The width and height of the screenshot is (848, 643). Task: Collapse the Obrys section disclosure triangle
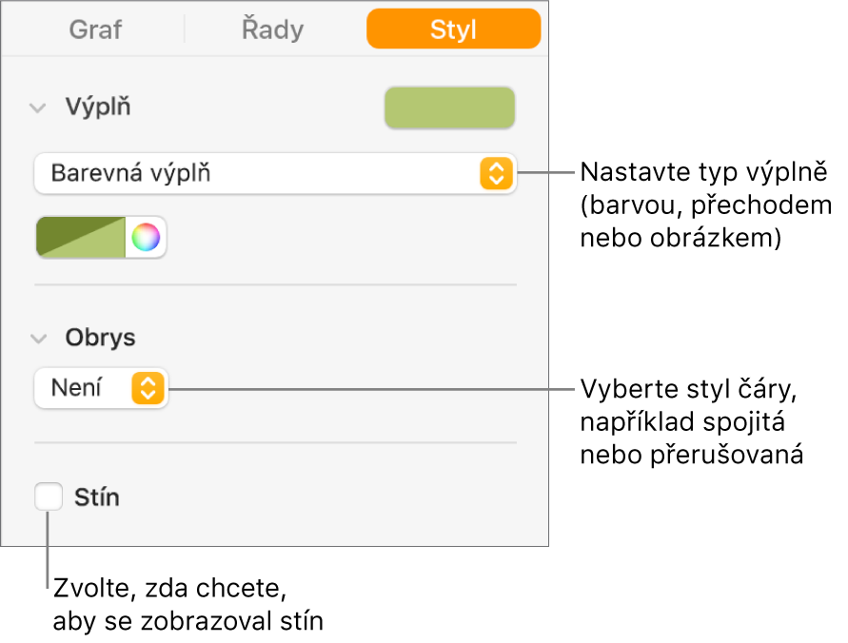37,338
